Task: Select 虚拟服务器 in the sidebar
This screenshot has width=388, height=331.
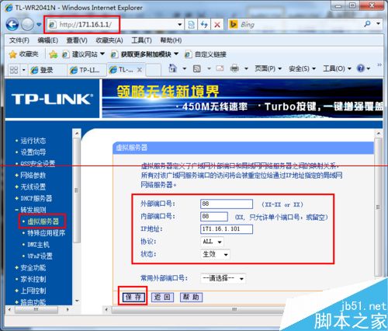Action: 43,221
